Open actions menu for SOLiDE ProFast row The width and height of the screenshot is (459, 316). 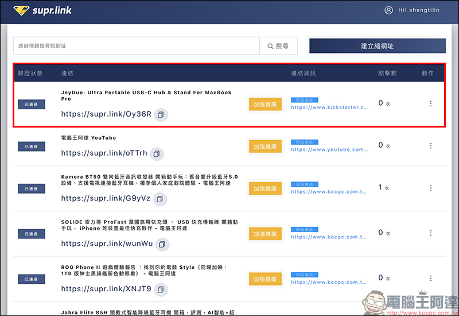tap(431, 233)
